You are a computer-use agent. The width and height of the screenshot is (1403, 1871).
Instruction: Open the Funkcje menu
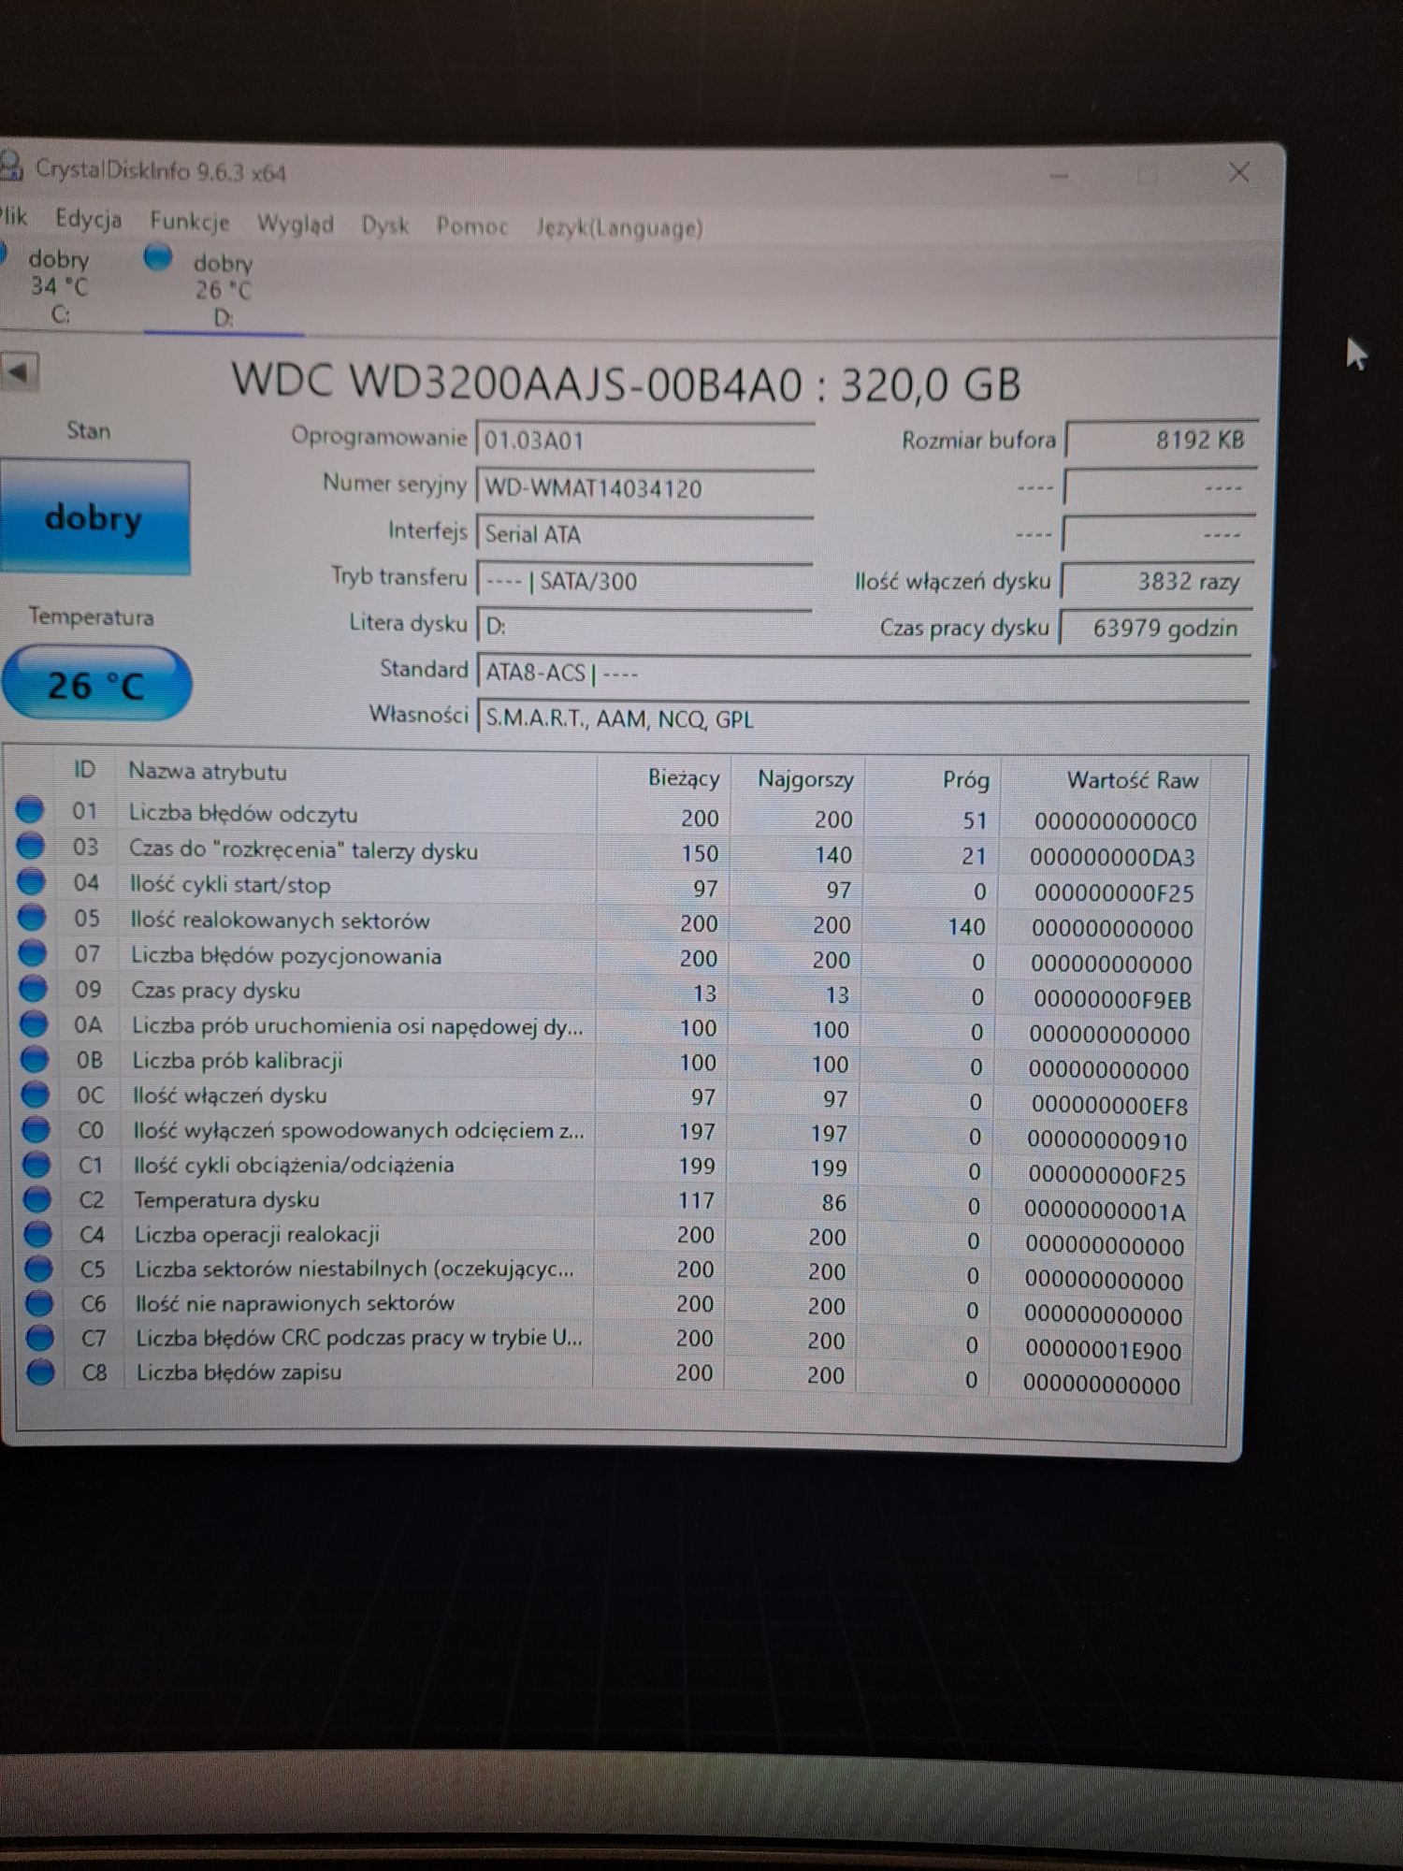point(189,223)
